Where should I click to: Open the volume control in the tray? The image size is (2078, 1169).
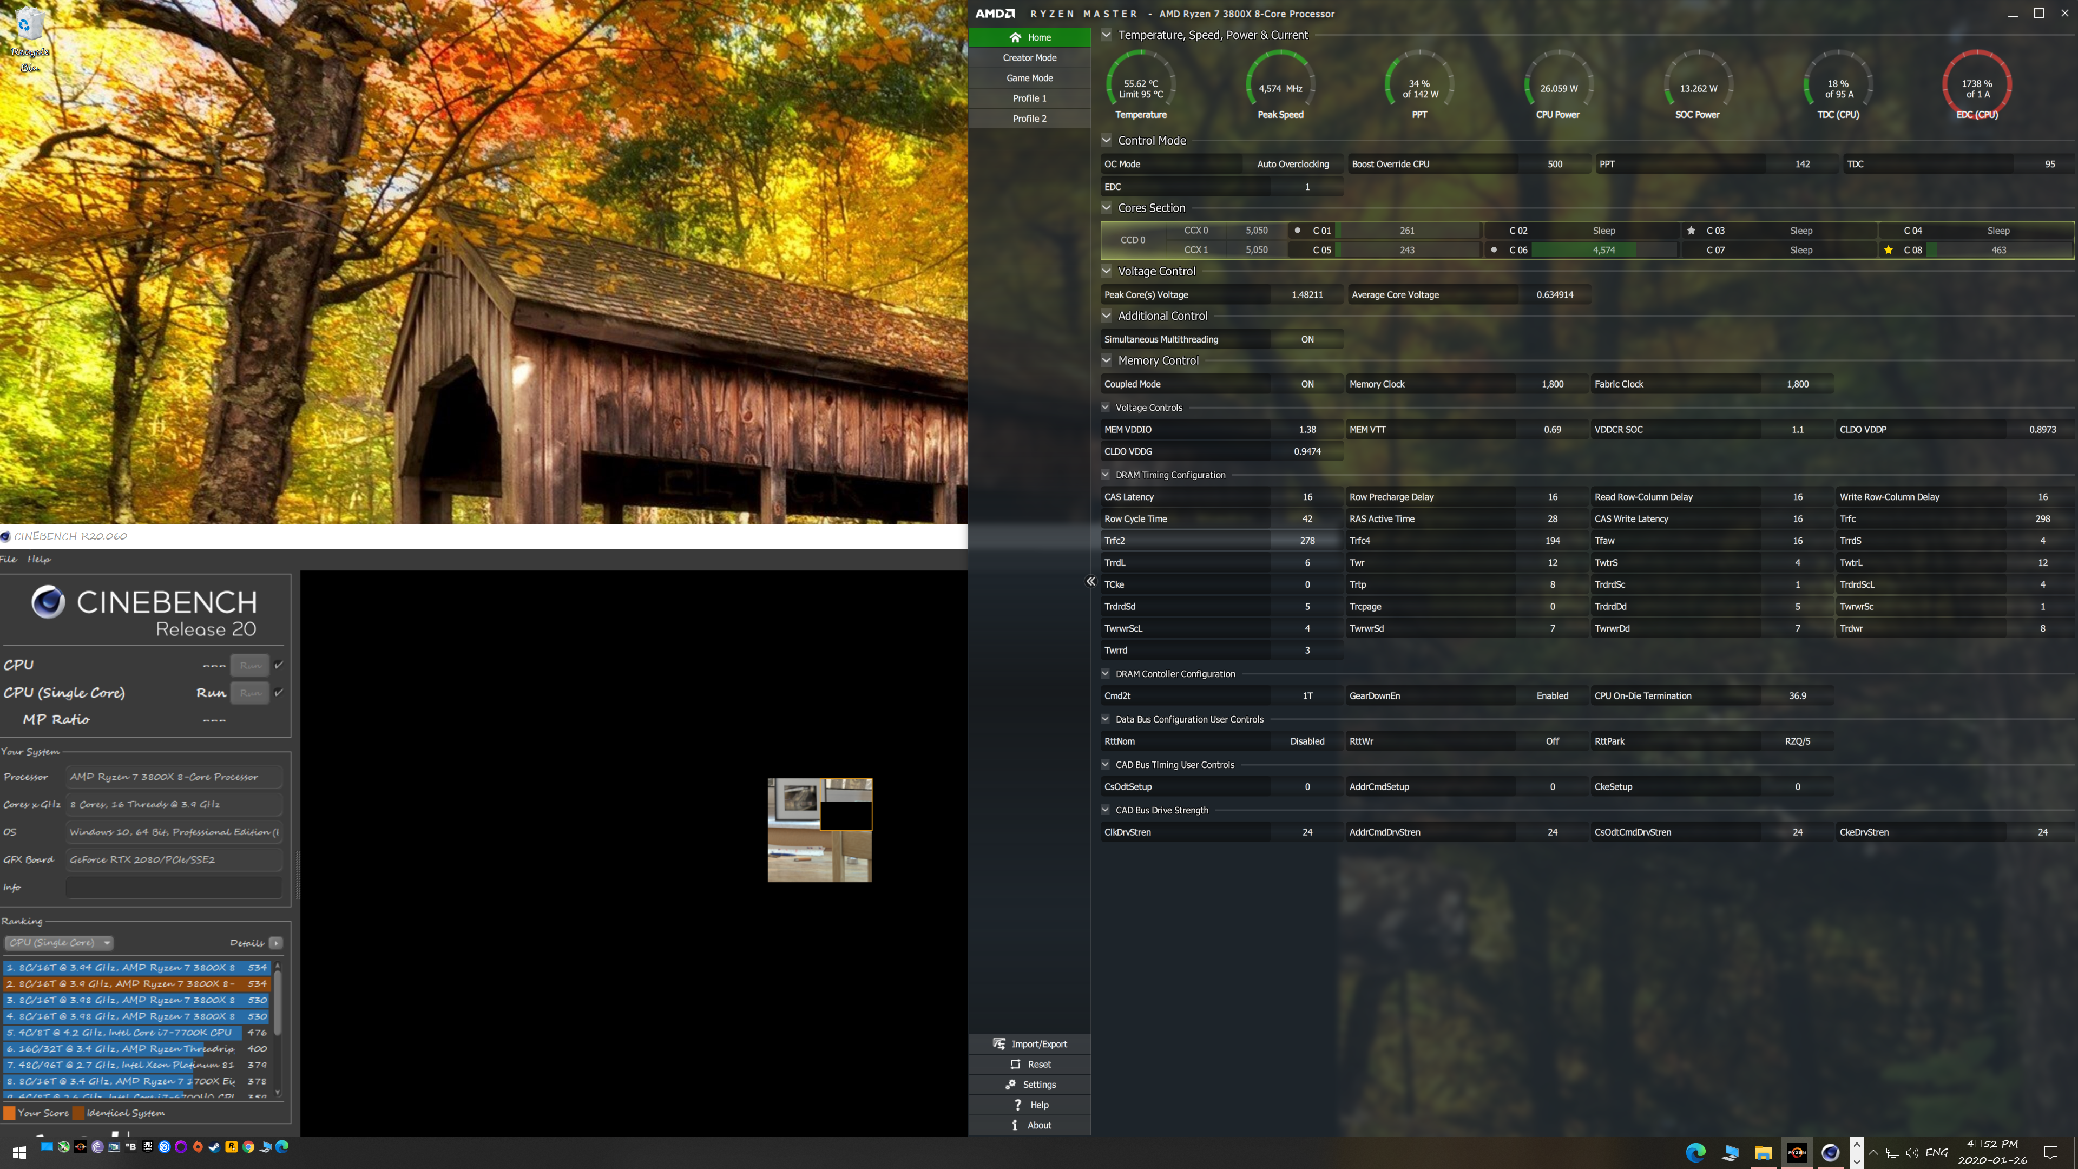point(1912,1153)
